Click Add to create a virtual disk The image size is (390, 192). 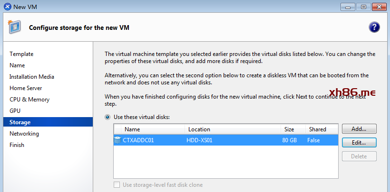(x=359, y=128)
